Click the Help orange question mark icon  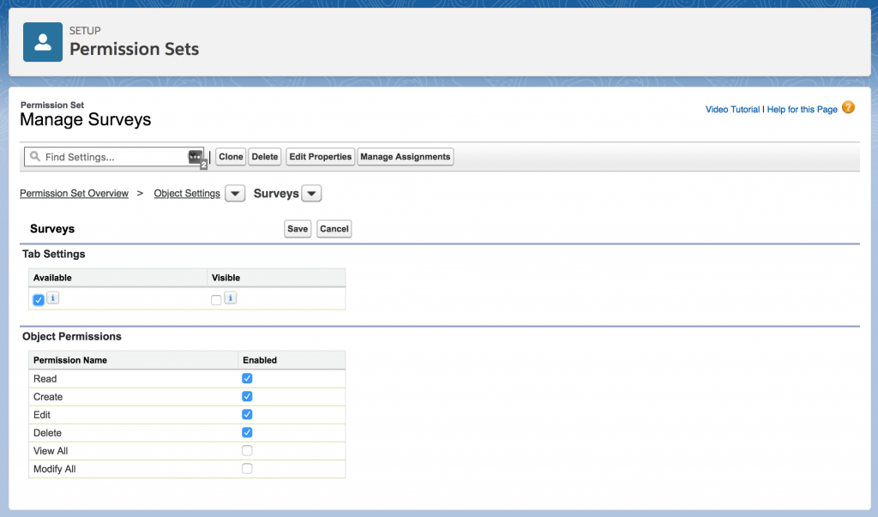tap(848, 108)
